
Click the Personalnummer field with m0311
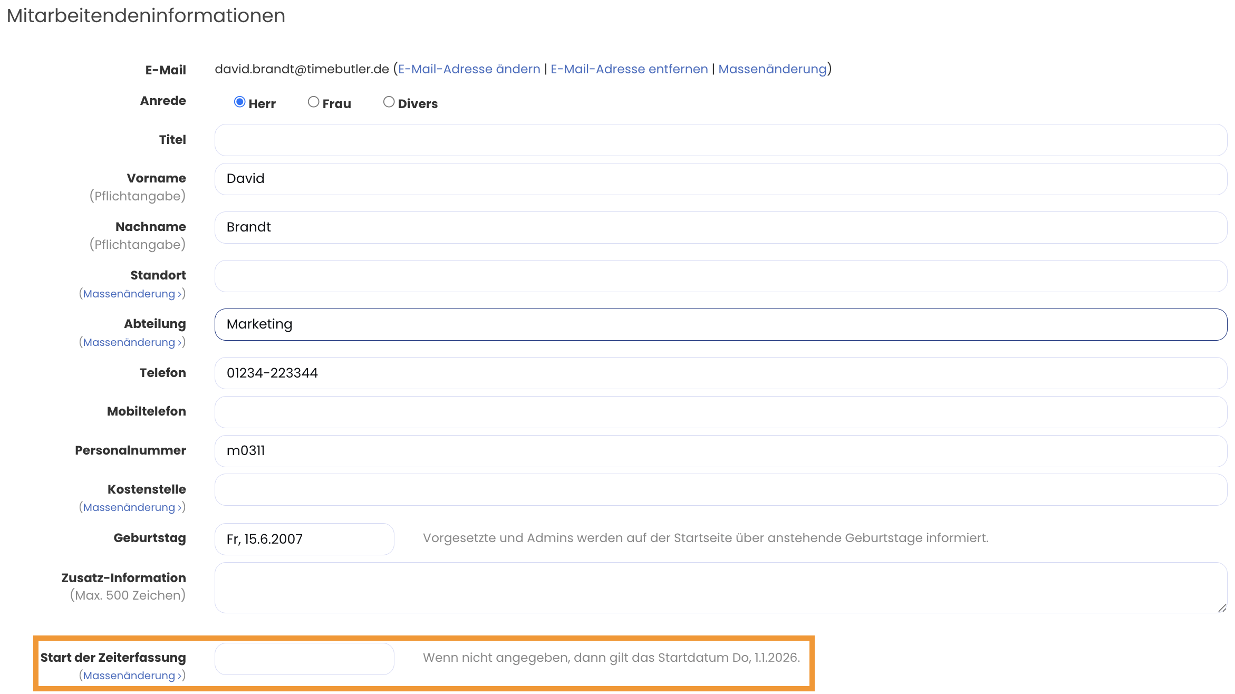coord(720,451)
